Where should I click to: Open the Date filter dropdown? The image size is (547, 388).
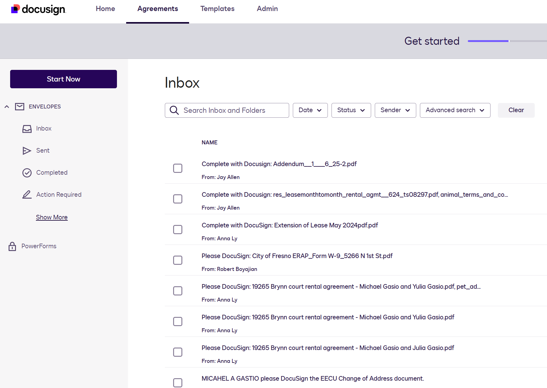click(310, 110)
